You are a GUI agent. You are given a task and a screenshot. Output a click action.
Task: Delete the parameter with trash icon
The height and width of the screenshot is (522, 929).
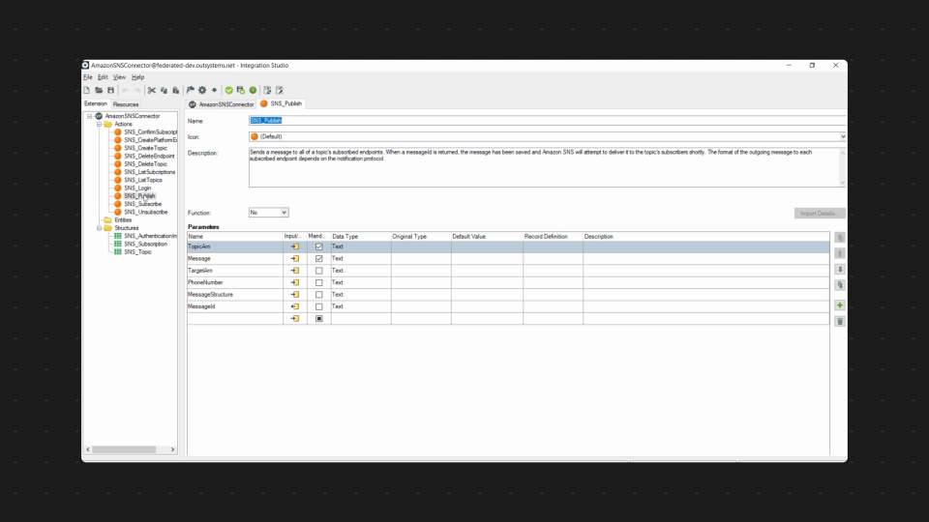click(x=840, y=321)
